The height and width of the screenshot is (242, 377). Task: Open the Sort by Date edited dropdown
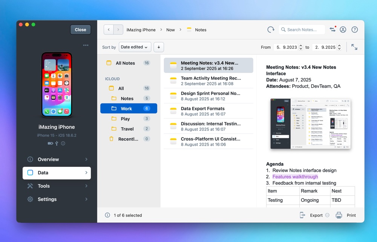pyautogui.click(x=135, y=47)
